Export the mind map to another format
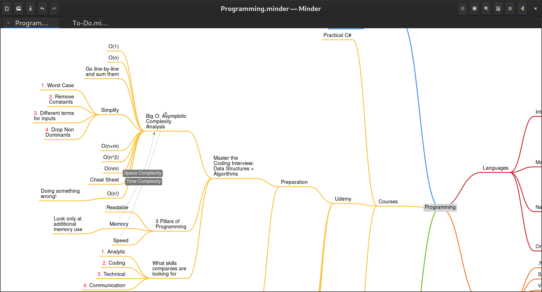This screenshot has height=292, width=542. 498,8
